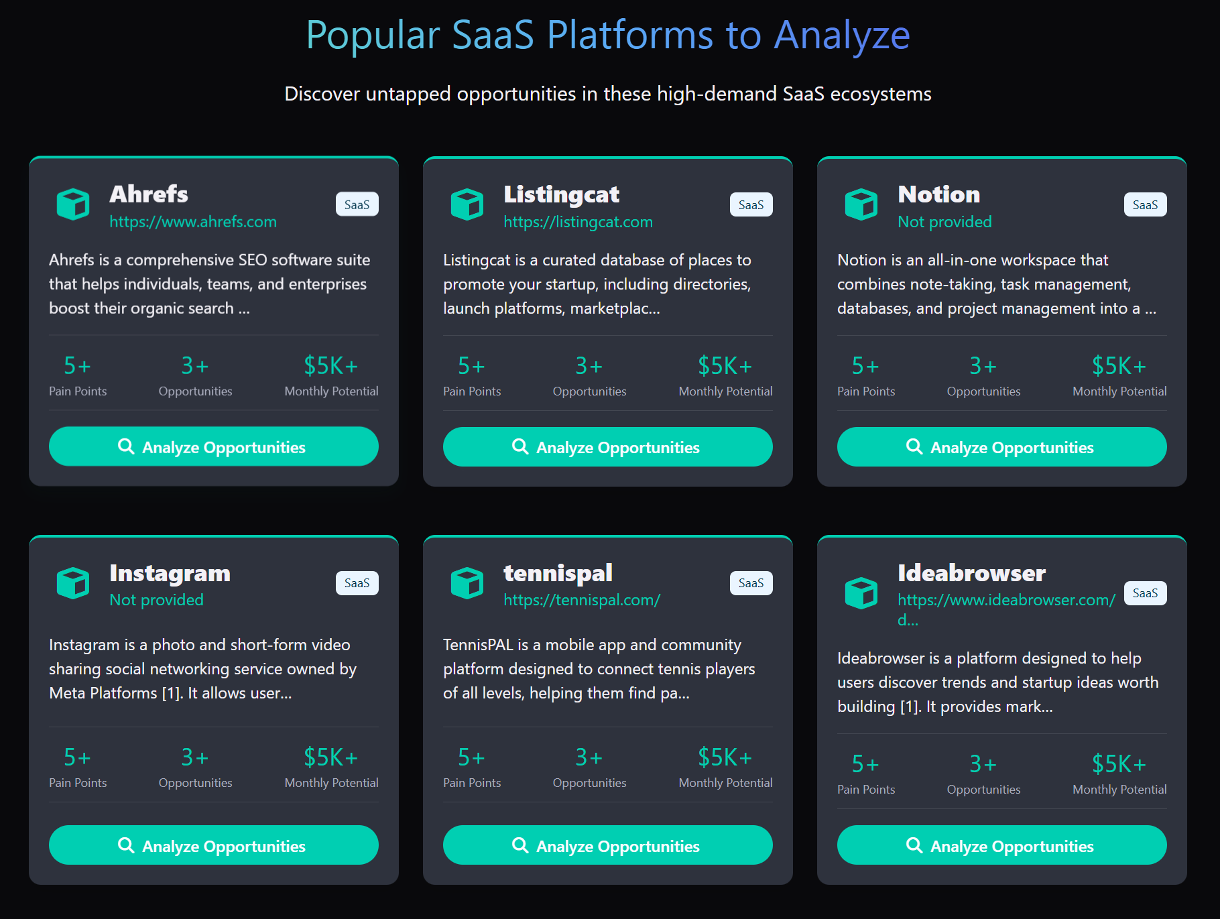Click the cube icon next to Instagram
The height and width of the screenshot is (919, 1220).
[x=73, y=583]
